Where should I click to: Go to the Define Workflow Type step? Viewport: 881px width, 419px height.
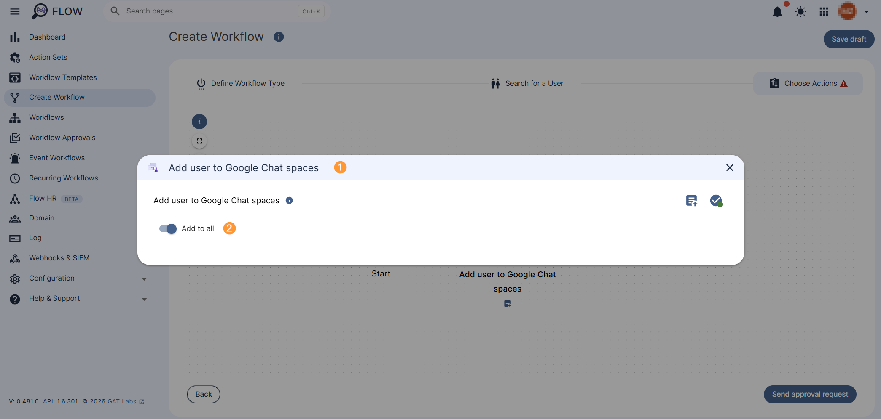pyautogui.click(x=241, y=83)
